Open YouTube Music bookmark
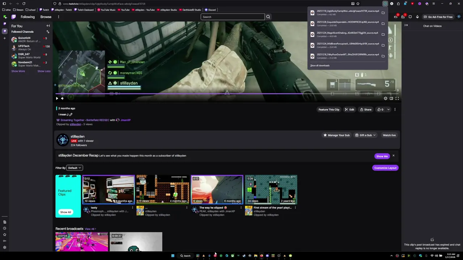Image resolution: width=463 pixels, height=260 pixels. pyautogui.click(x=106, y=10)
